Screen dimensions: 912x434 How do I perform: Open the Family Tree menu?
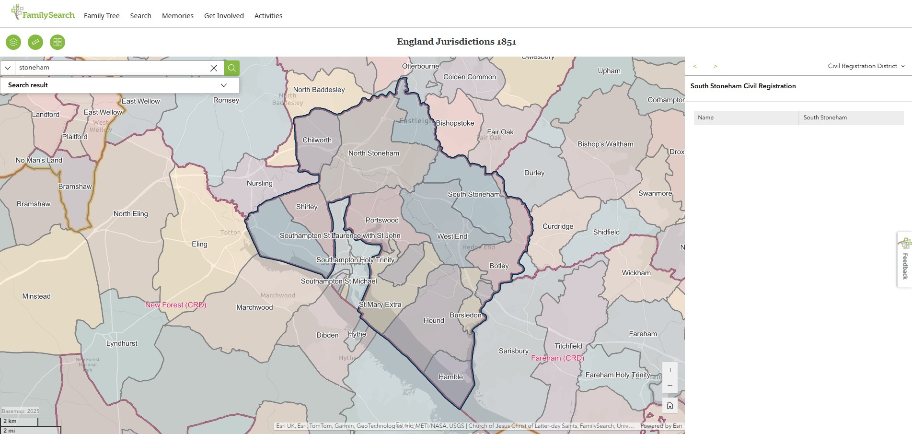click(x=102, y=16)
